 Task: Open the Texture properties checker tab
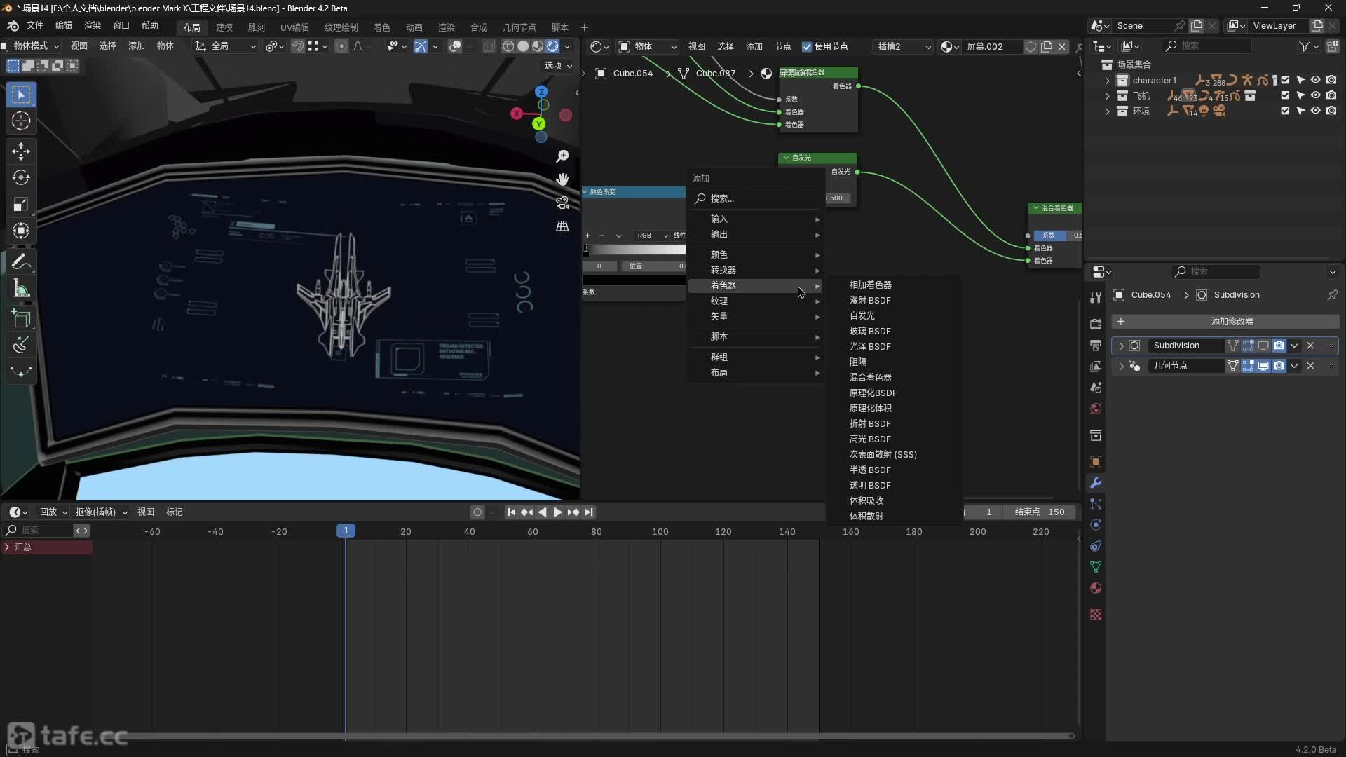point(1096,615)
